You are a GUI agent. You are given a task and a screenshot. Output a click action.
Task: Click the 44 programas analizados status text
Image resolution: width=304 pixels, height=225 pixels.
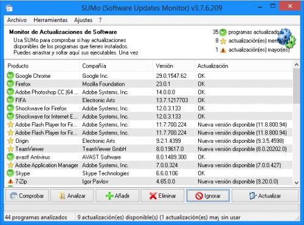36,218
